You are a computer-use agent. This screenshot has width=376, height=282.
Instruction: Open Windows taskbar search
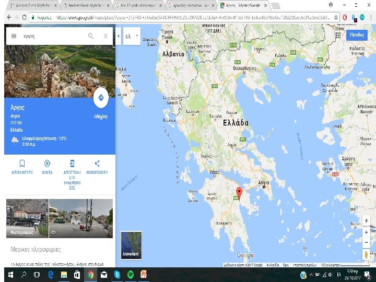[x=23, y=275]
